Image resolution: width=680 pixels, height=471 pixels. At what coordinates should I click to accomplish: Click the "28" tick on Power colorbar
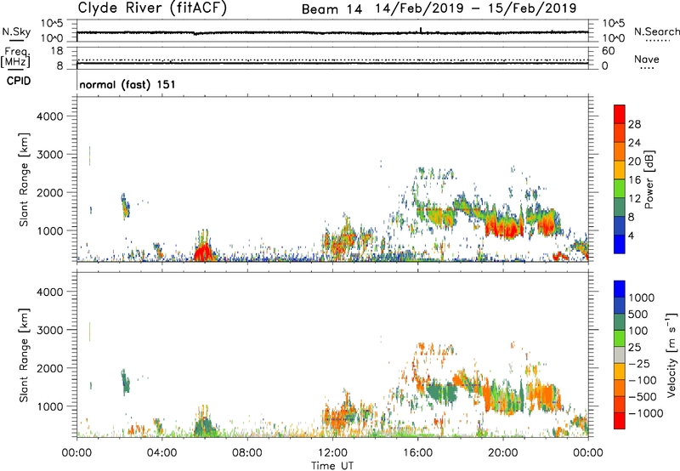[x=634, y=124]
